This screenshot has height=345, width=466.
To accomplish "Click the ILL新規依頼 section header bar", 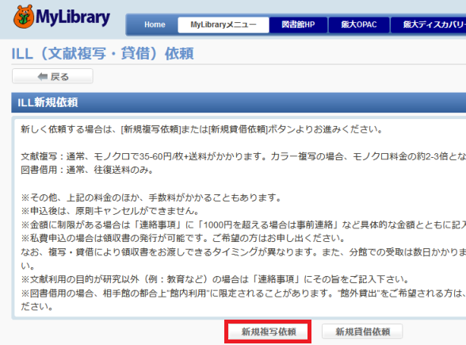I will click(239, 102).
